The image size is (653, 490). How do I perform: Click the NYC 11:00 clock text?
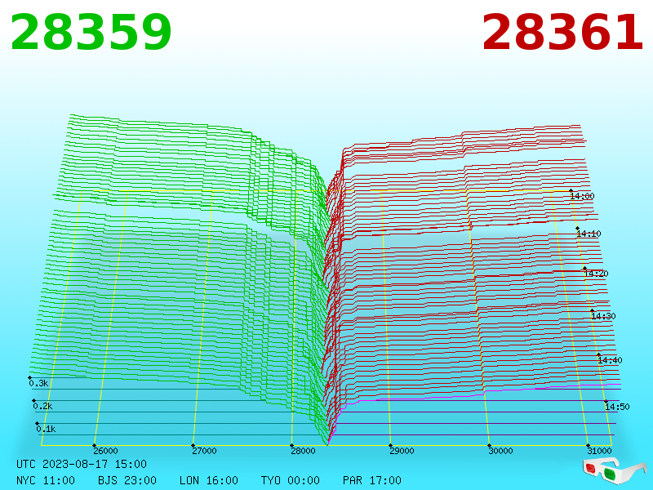click(x=46, y=480)
